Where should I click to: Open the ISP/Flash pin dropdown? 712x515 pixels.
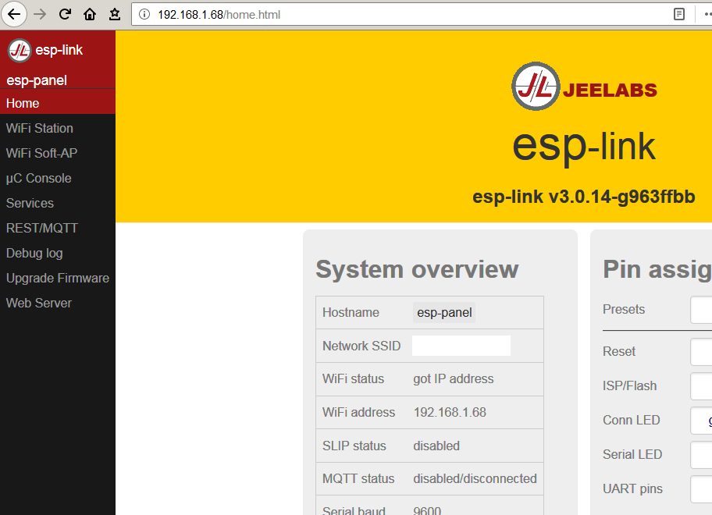click(701, 386)
